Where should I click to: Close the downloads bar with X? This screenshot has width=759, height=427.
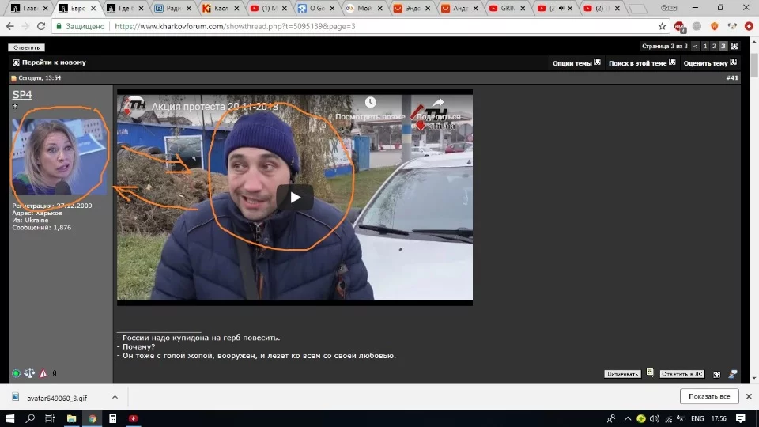pos(749,396)
